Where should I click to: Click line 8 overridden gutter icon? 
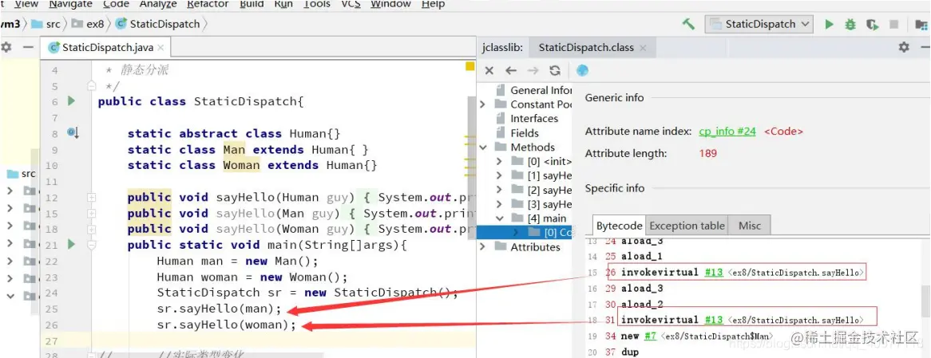tap(73, 133)
